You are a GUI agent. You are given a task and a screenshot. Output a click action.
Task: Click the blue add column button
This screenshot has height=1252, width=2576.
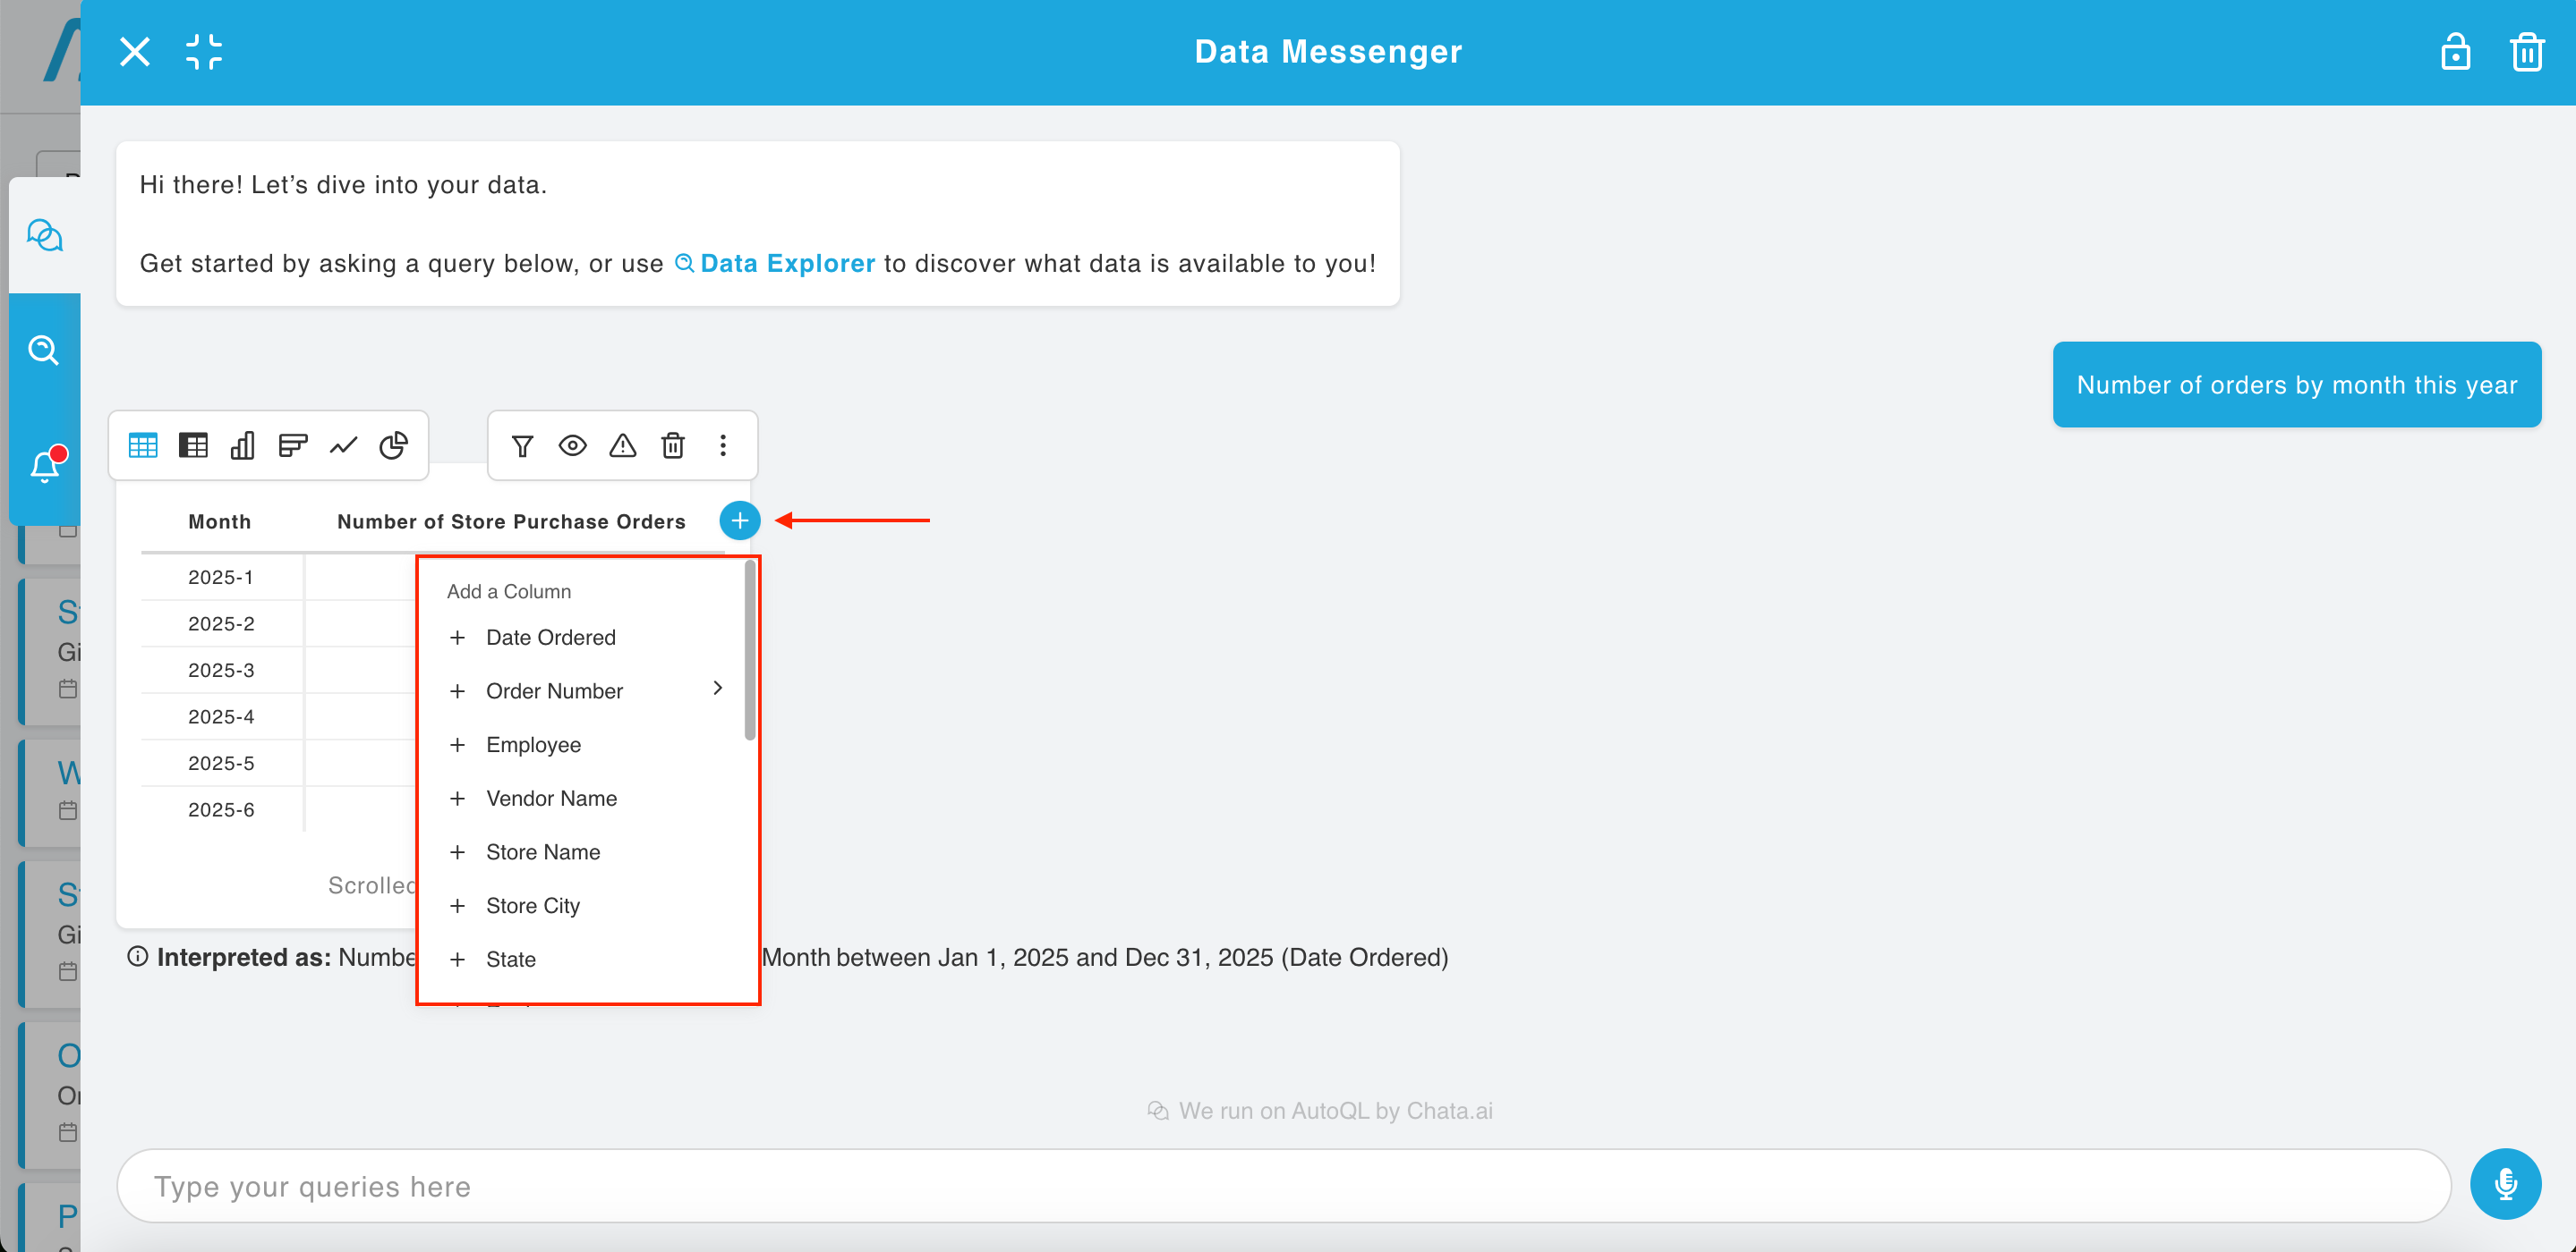[x=740, y=520]
